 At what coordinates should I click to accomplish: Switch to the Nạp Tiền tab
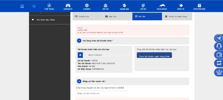pyautogui.click(x=117, y=17)
